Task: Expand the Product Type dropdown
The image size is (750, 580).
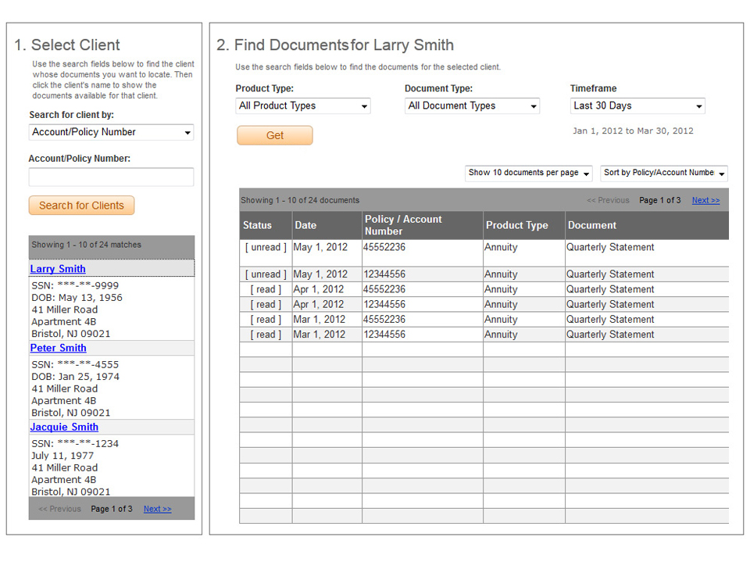Action: tap(303, 106)
